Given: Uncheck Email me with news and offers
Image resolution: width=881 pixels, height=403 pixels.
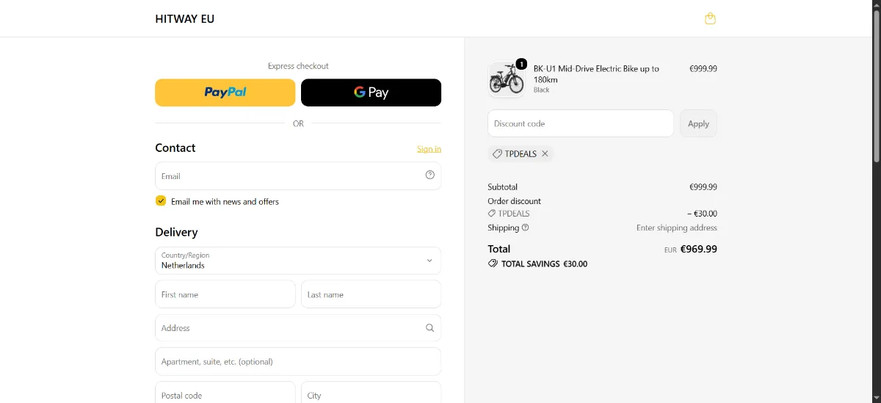Looking at the screenshot, I should coord(161,201).
